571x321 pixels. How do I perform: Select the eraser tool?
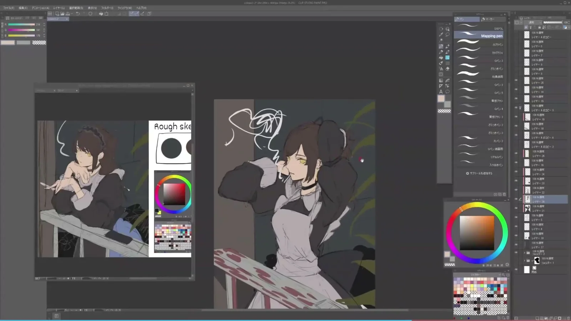pyautogui.click(x=447, y=69)
